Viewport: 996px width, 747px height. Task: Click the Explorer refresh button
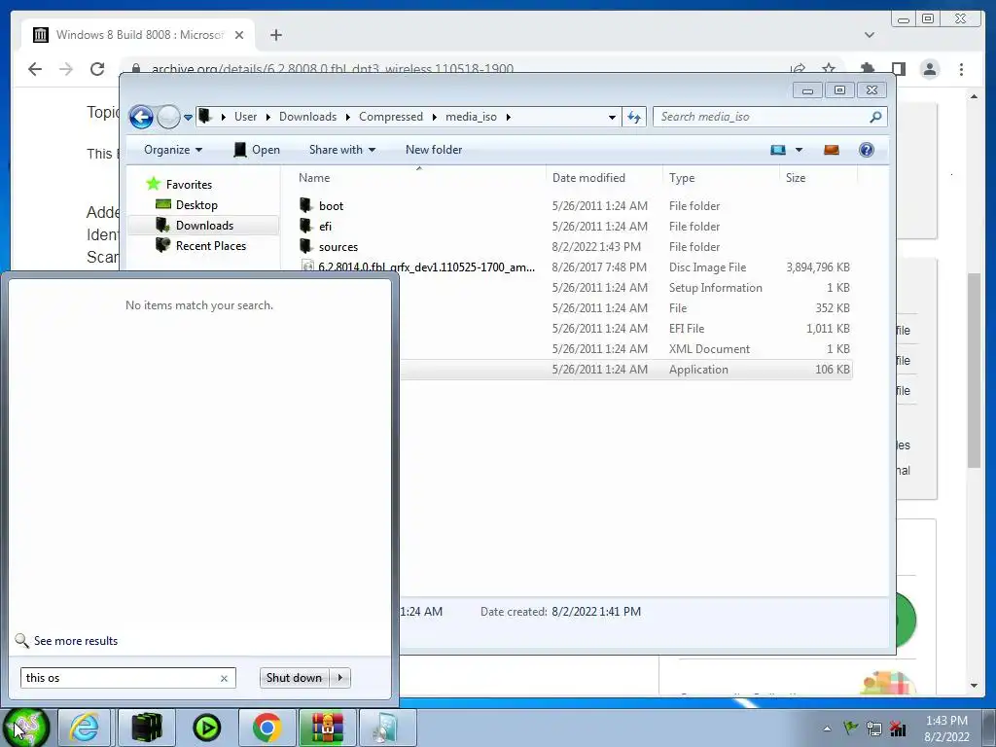click(634, 117)
